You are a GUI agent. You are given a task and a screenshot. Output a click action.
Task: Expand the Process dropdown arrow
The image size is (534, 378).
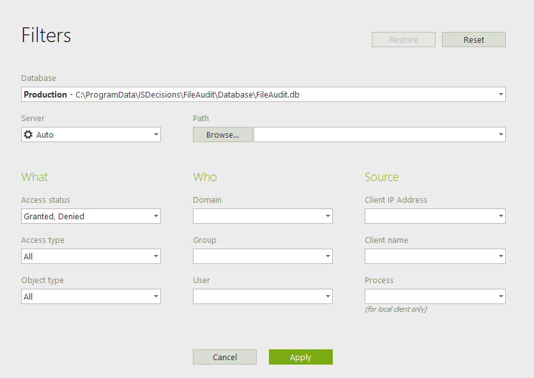(x=501, y=296)
